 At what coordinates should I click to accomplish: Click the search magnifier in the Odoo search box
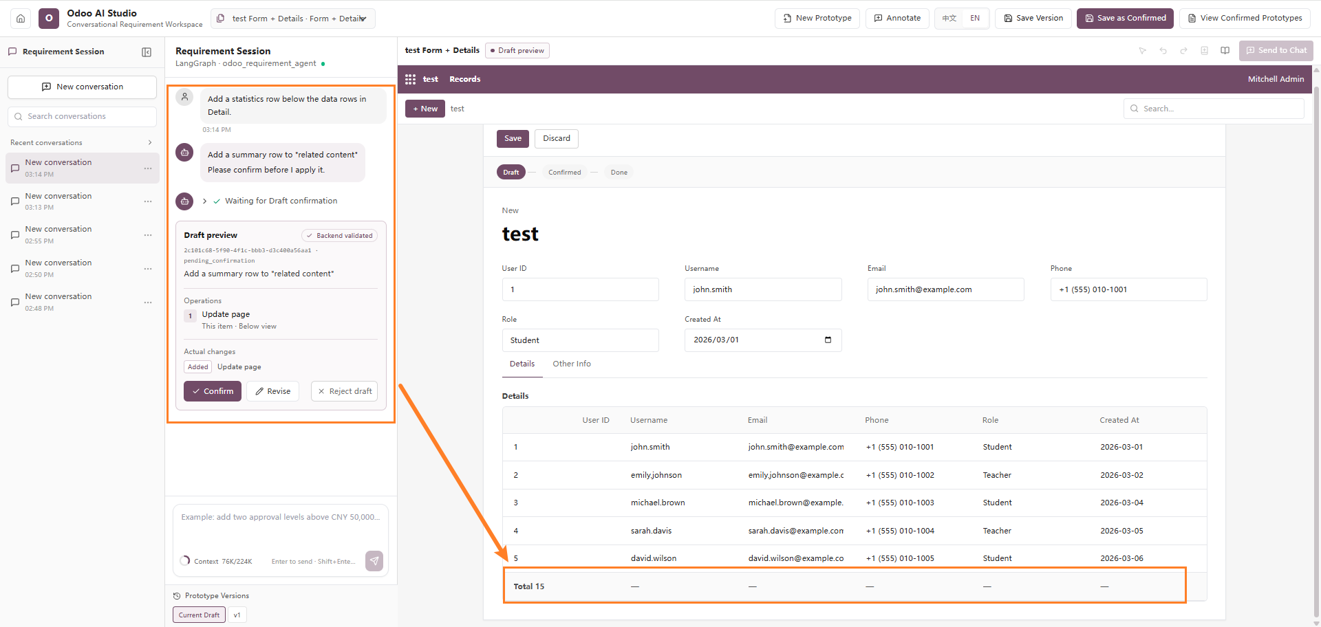point(1135,109)
